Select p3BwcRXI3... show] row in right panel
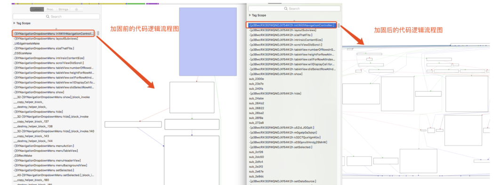The height and width of the screenshot is (185, 501). pos(275,74)
